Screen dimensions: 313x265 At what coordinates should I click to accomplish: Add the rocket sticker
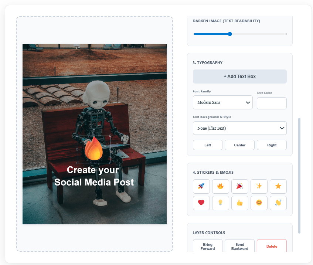[x=201, y=186]
